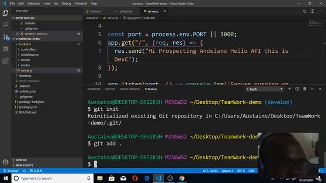Kill the terminal with trash icon
The height and width of the screenshot is (183, 326).
pos(305,89)
